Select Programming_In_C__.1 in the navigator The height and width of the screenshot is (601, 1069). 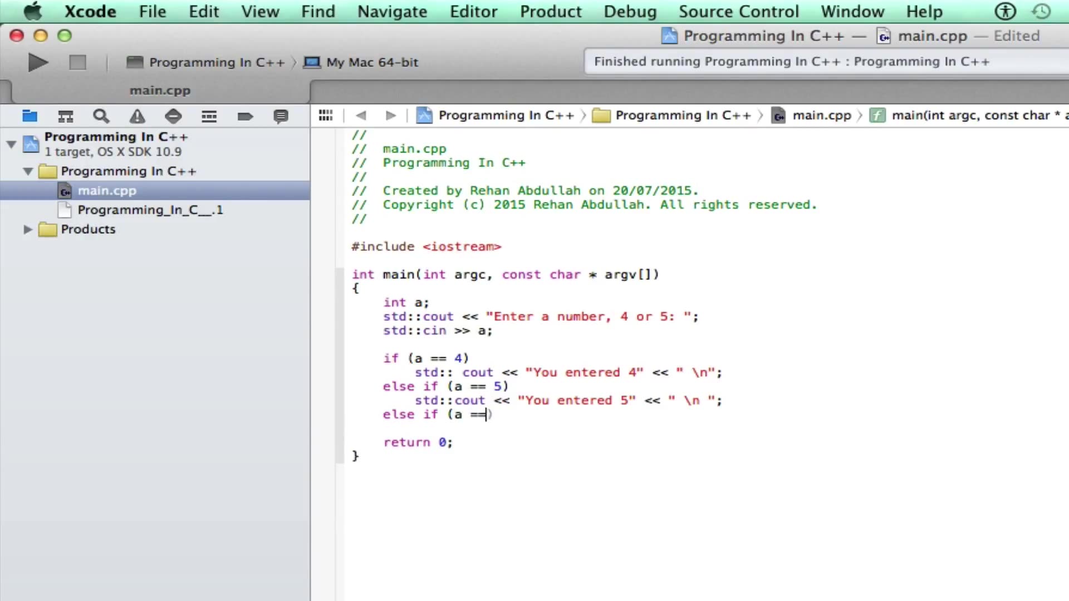(150, 210)
